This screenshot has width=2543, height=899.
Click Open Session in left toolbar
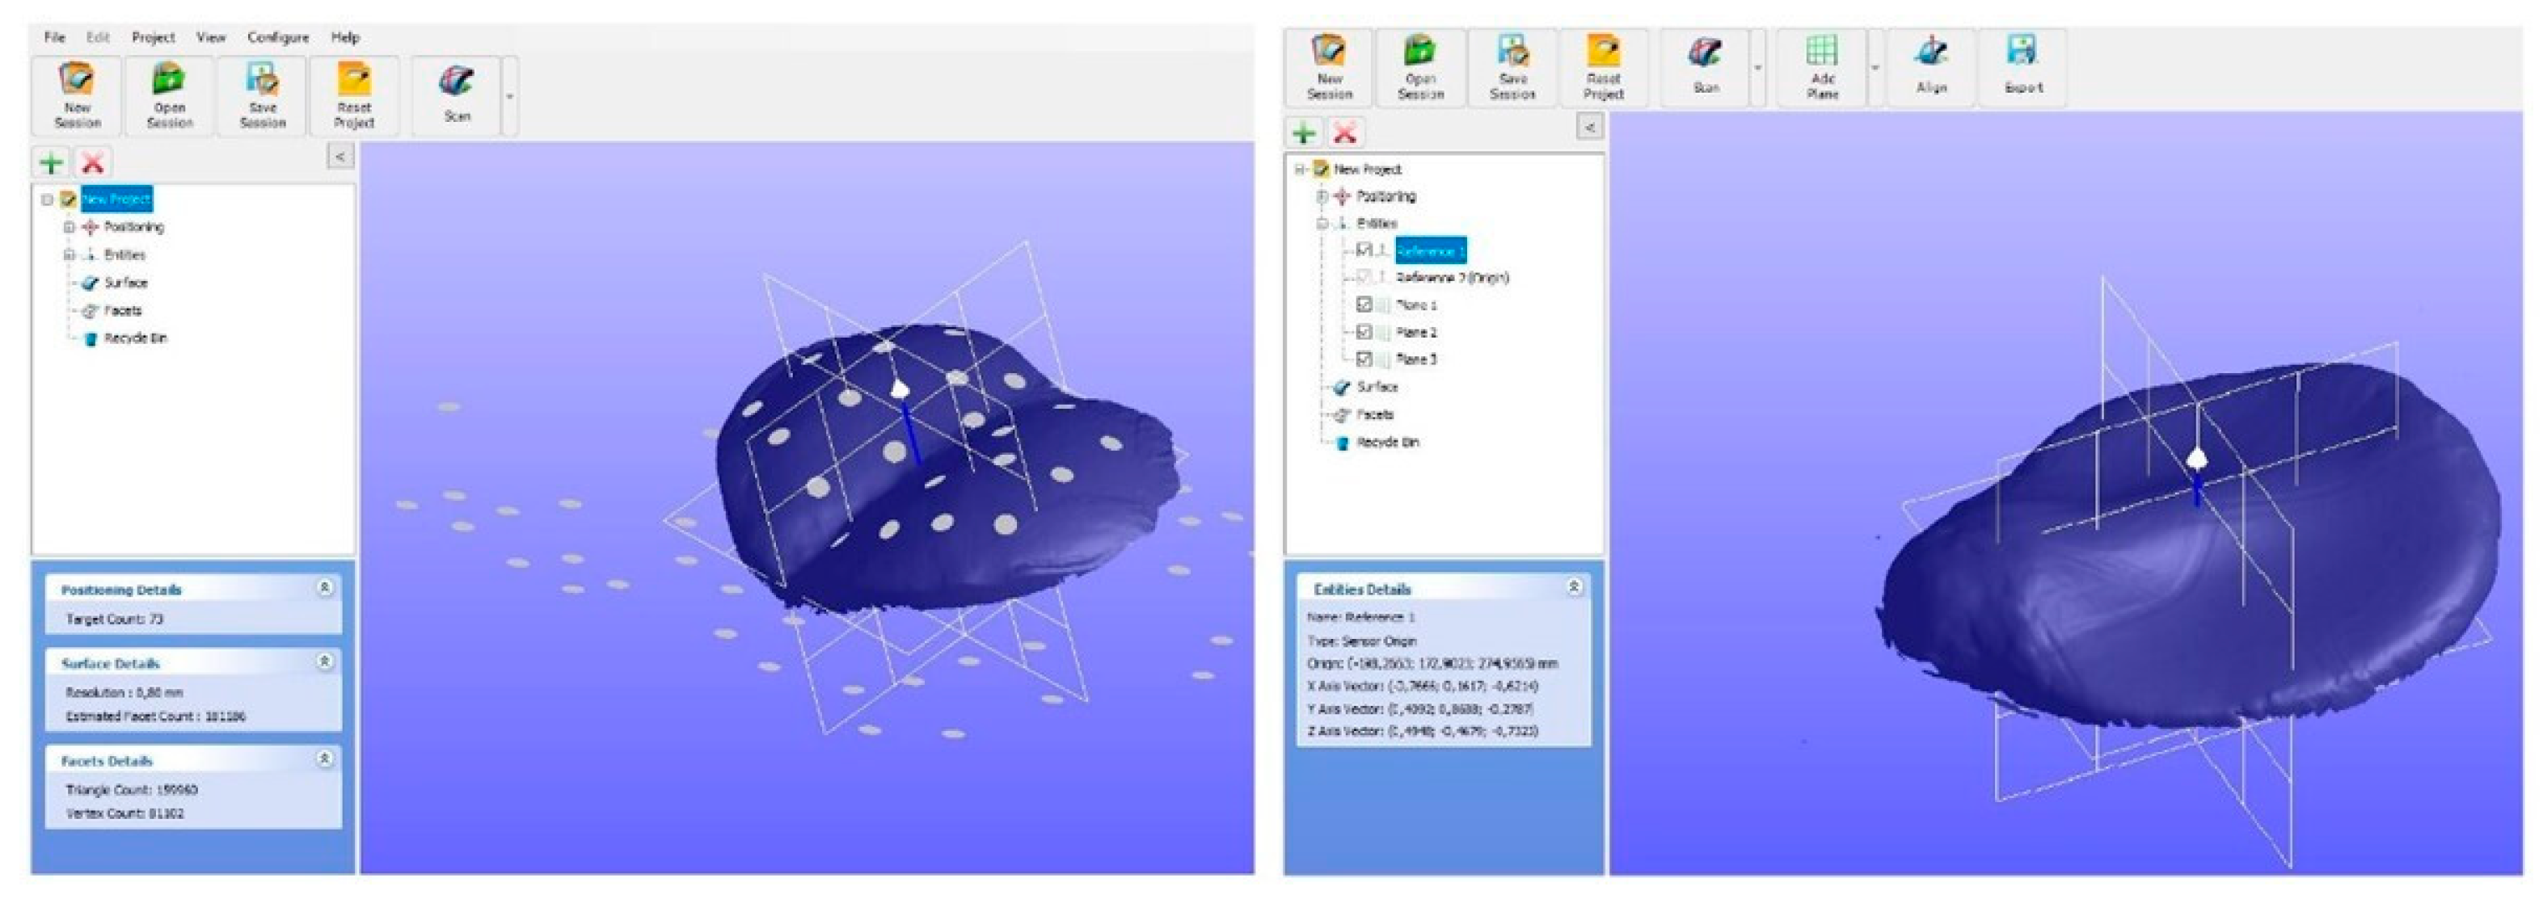(x=169, y=95)
